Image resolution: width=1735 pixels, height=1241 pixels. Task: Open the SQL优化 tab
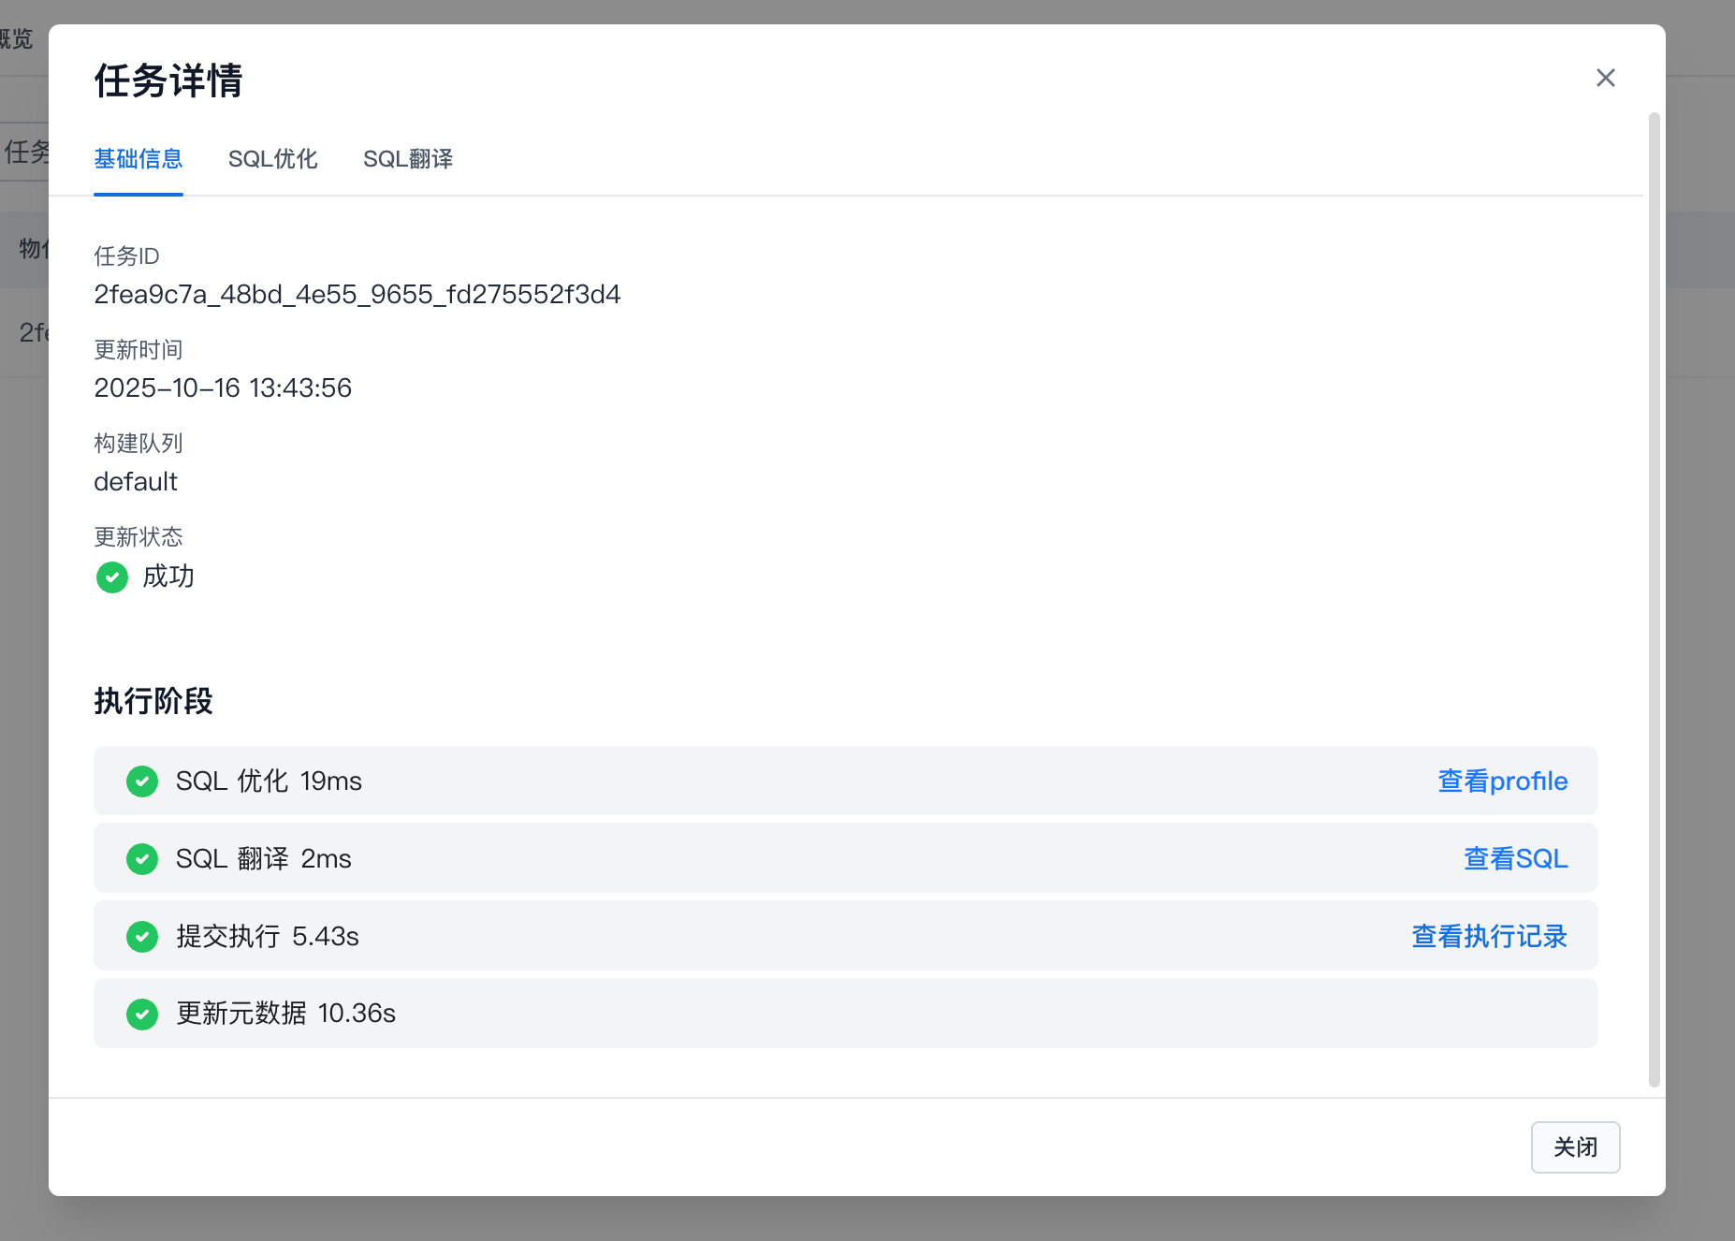(272, 159)
